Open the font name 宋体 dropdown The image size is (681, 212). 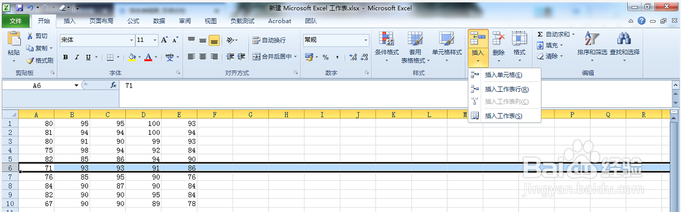point(132,40)
